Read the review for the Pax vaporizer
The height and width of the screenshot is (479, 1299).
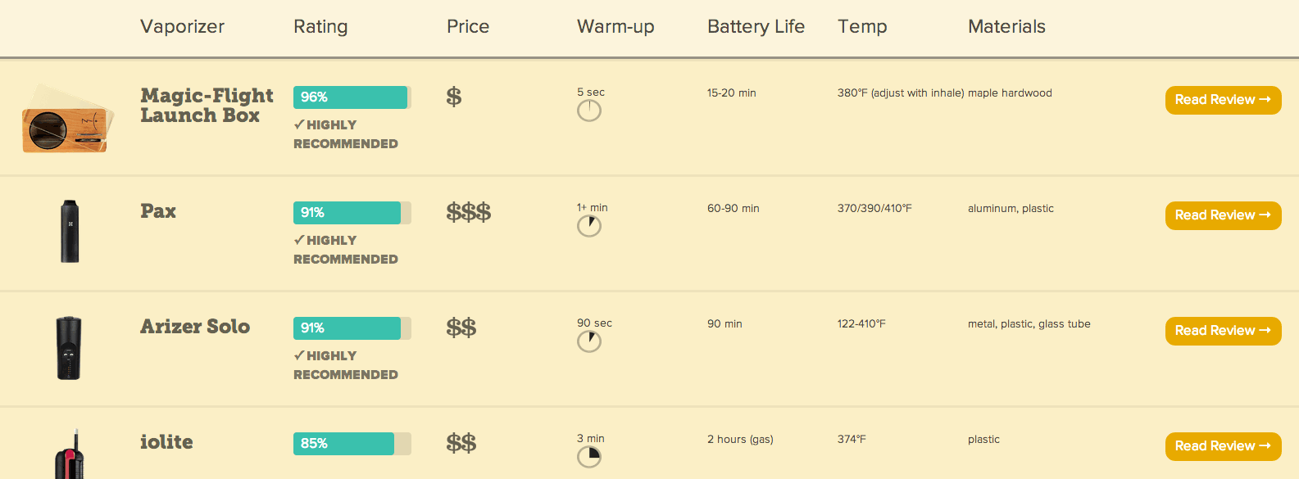[1222, 215]
